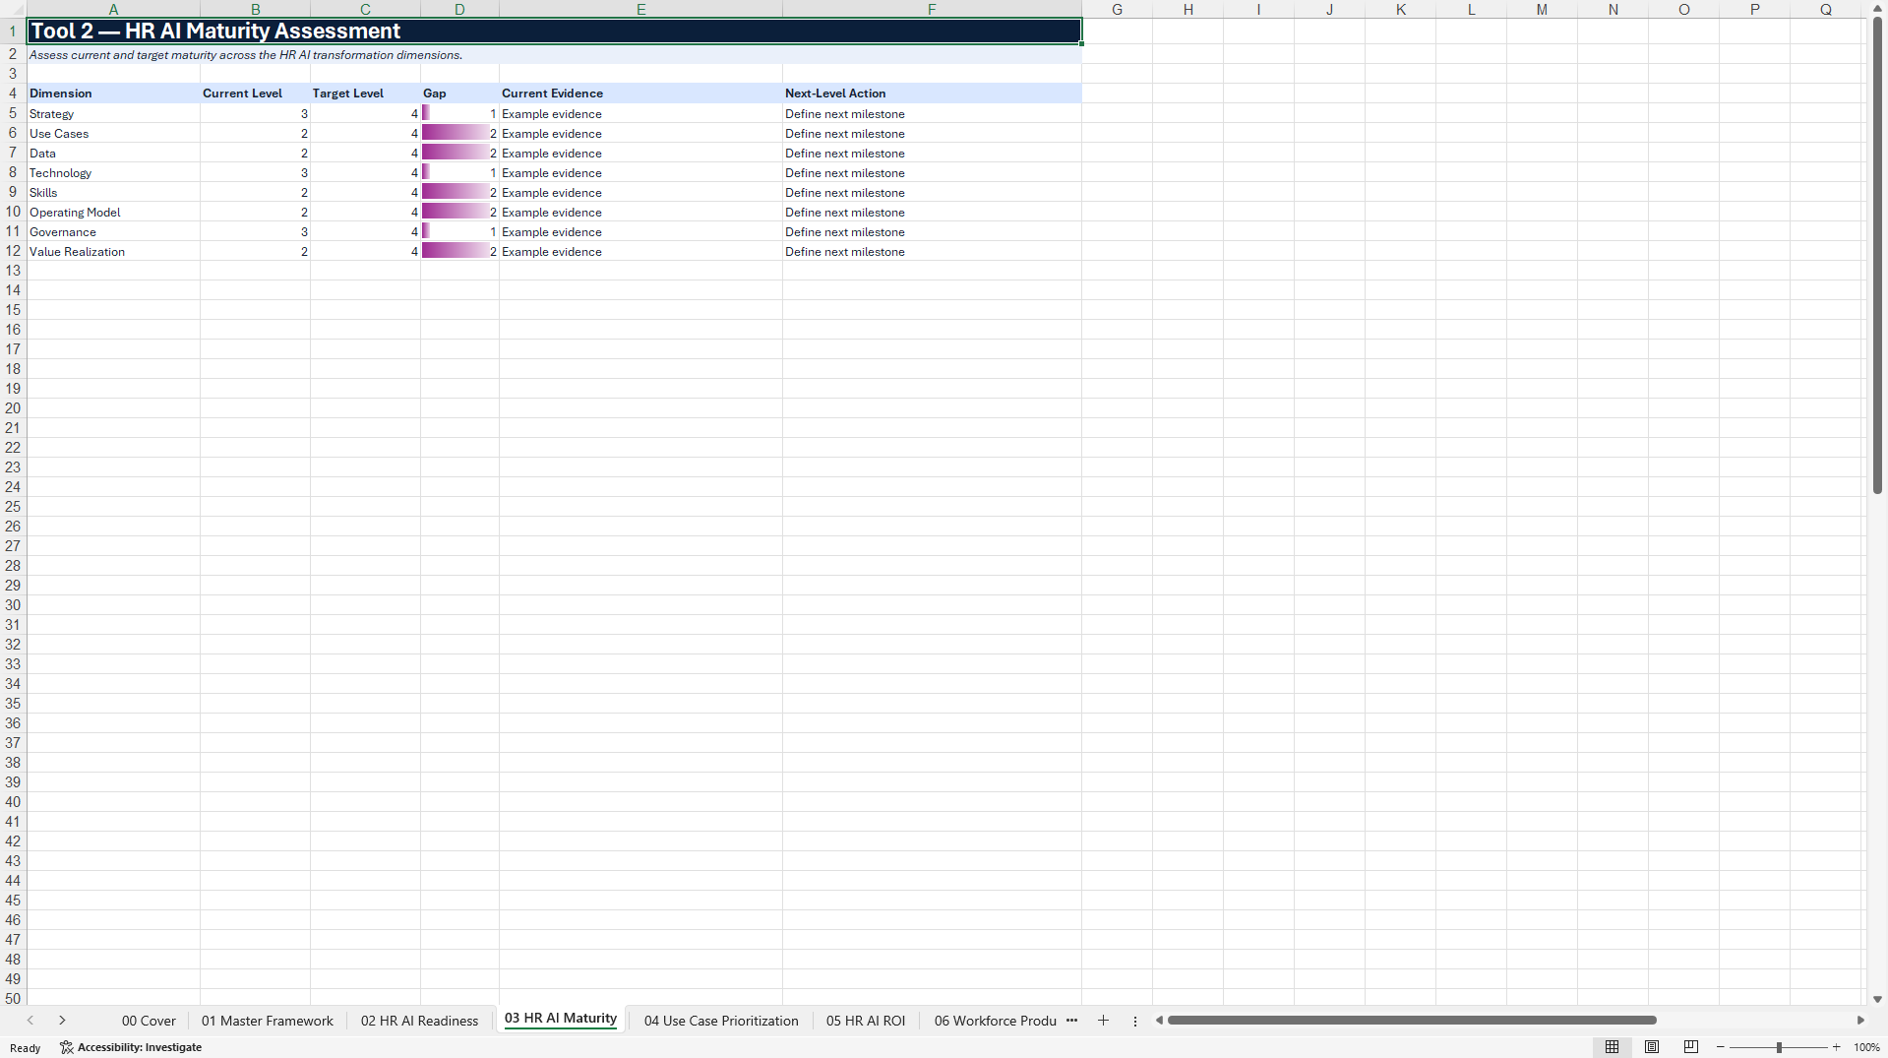Open the 00 Cover sheet tab
The height and width of the screenshot is (1058, 1888).
149,1021
